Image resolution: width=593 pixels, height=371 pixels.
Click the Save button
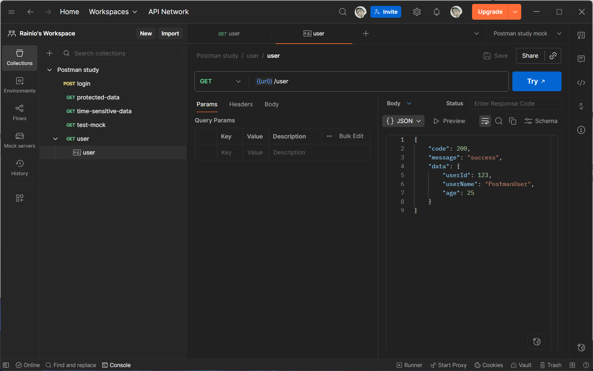(495, 56)
